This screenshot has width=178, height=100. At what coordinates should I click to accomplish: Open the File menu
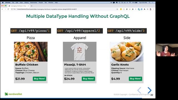[13, 2]
